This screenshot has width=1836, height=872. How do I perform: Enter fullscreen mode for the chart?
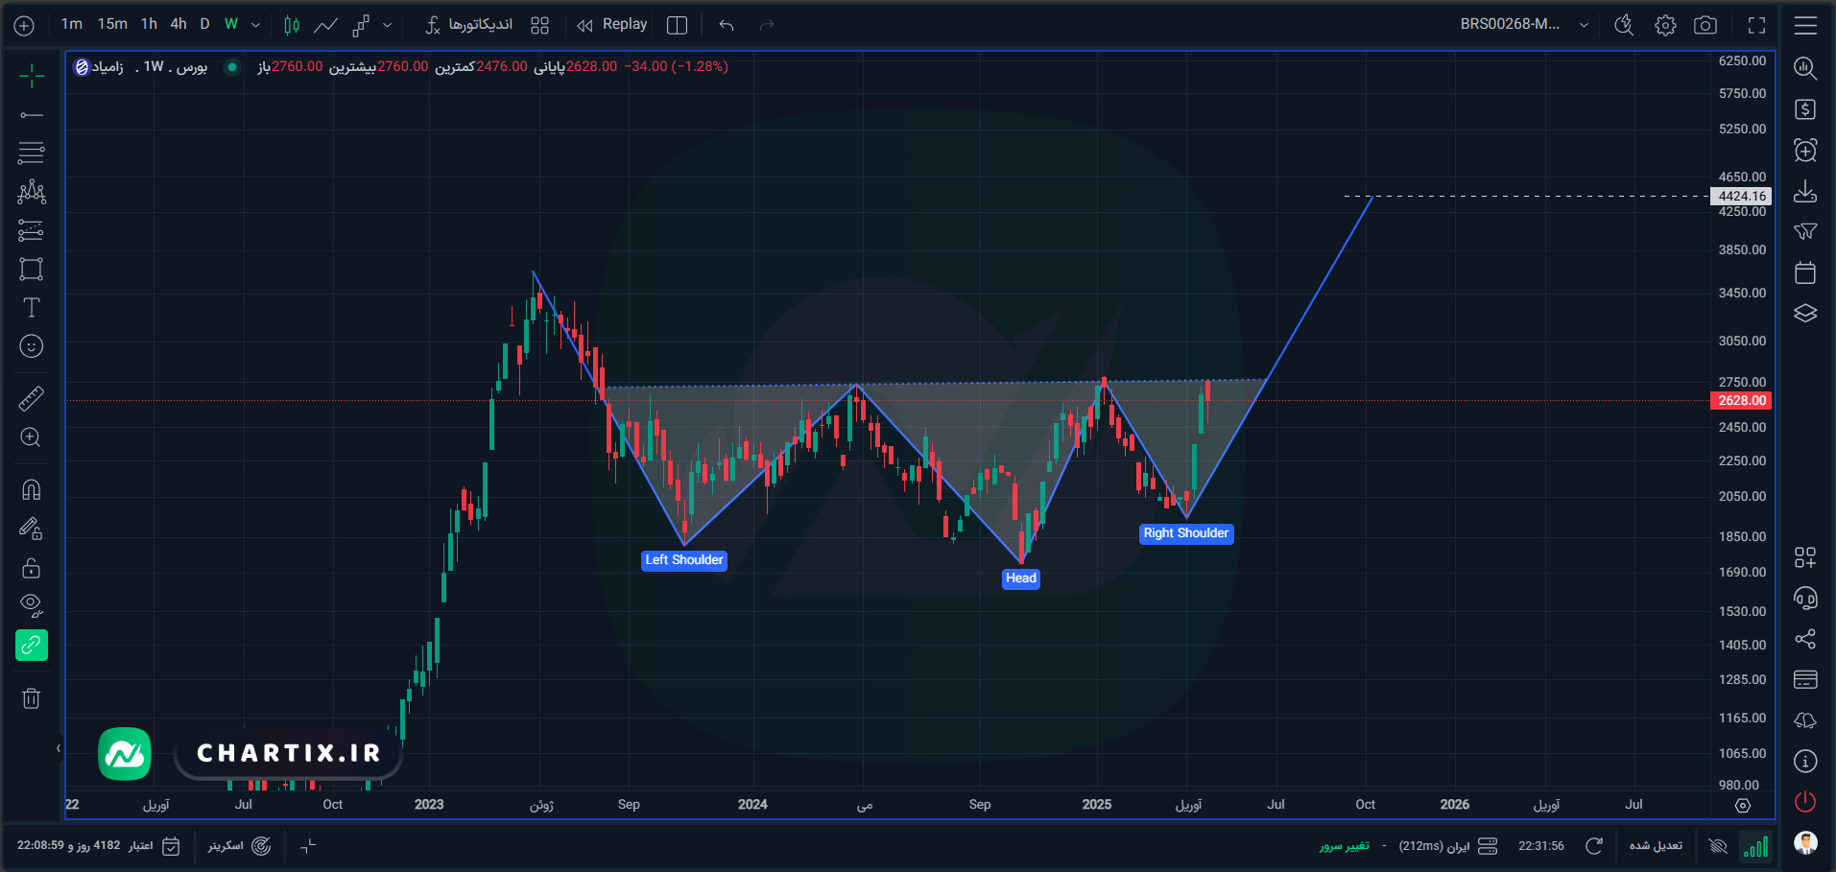coord(1756,25)
